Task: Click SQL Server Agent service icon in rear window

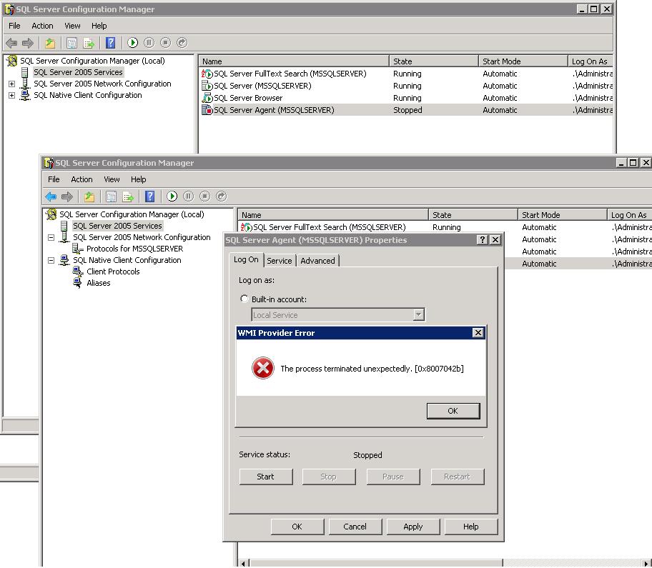Action: coord(207,110)
